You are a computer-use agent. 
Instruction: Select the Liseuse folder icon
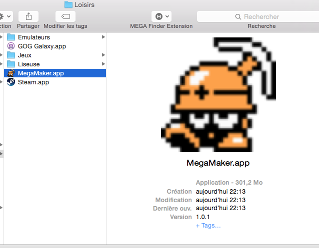pos(11,64)
